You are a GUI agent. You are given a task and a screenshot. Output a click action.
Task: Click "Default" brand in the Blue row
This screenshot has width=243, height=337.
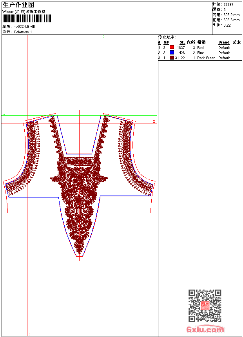224,53
